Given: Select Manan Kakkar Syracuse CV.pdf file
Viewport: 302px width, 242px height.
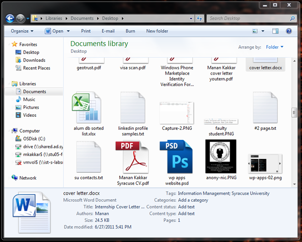Looking at the screenshot, I should click(133, 163).
